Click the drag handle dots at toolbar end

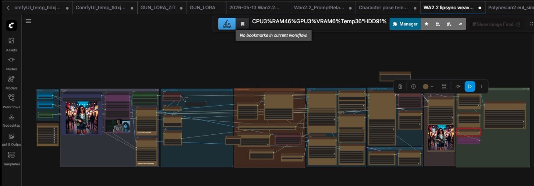tap(531, 24)
